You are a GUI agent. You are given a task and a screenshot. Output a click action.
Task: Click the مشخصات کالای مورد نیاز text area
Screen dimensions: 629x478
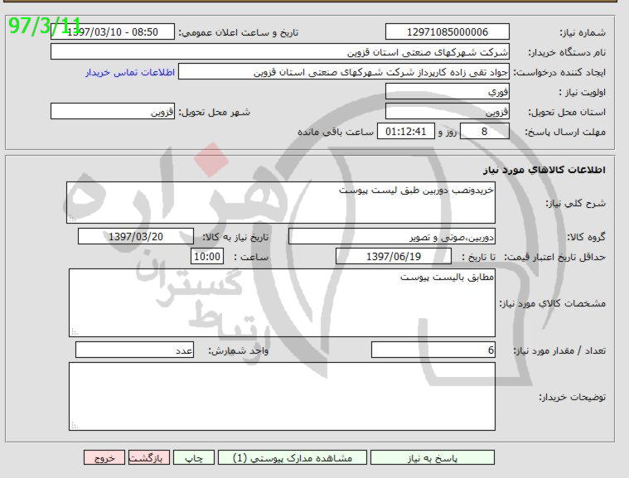[282, 302]
